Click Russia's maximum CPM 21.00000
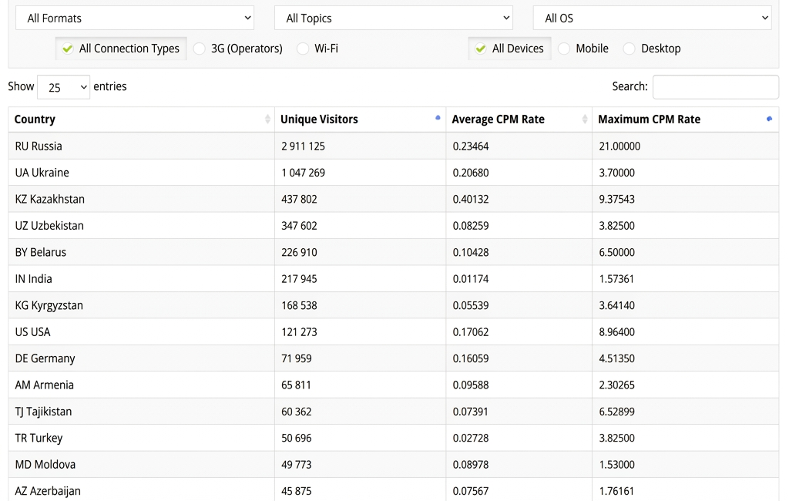This screenshot has height=501, width=789. click(x=619, y=146)
